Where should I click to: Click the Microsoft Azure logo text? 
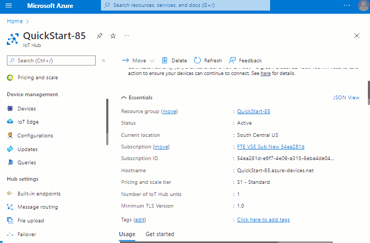[50, 6]
